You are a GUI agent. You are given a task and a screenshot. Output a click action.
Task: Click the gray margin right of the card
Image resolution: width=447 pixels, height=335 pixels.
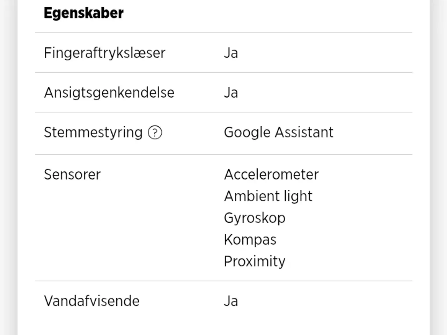pos(439,167)
